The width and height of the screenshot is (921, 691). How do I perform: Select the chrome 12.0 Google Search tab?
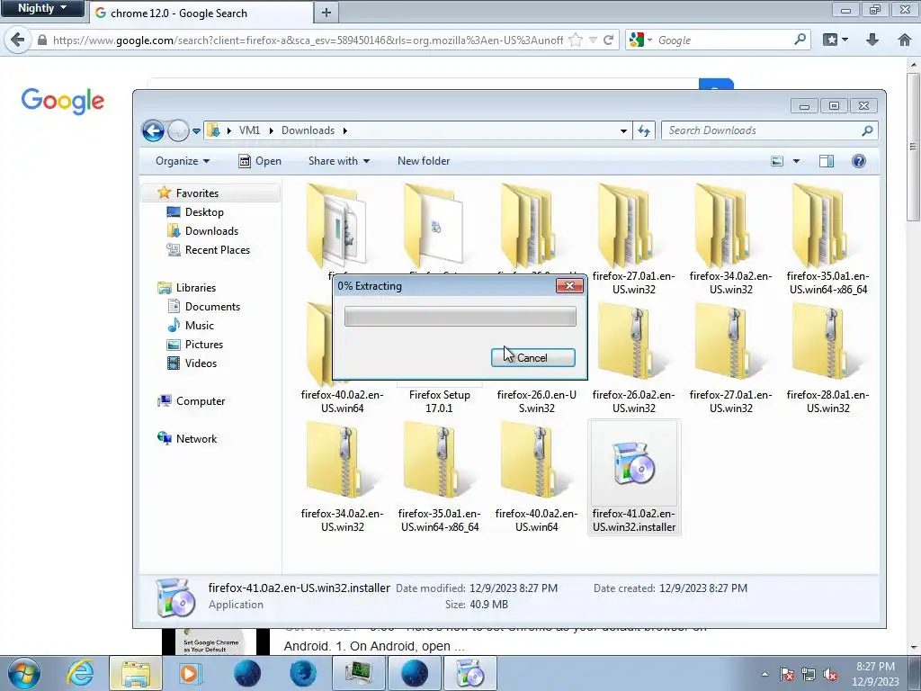tap(201, 13)
